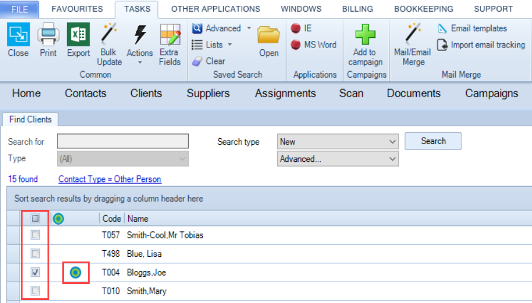Select the Find Clients tab
Viewport: 532px width, 303px height.
click(30, 119)
